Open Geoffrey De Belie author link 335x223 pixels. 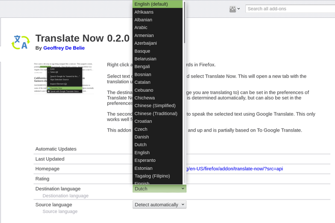(x=64, y=48)
